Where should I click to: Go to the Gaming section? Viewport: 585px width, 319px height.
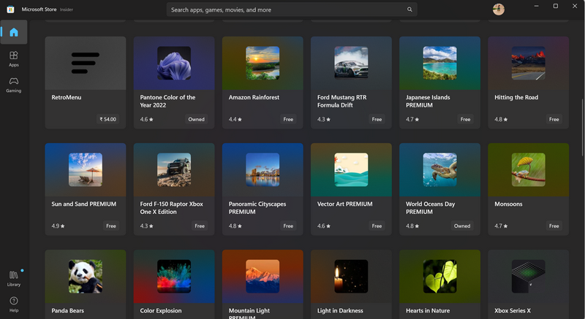point(14,85)
